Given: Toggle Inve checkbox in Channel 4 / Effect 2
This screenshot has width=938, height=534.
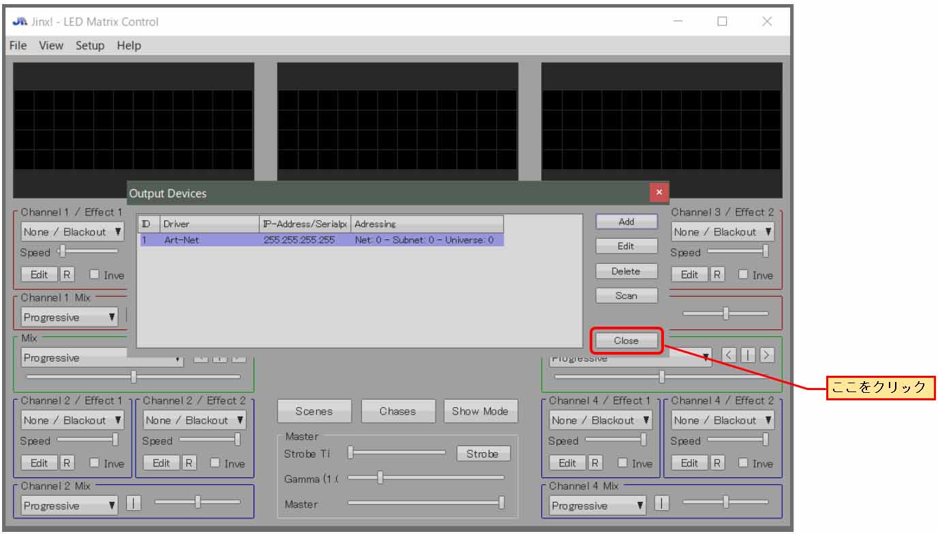Looking at the screenshot, I should point(744,463).
